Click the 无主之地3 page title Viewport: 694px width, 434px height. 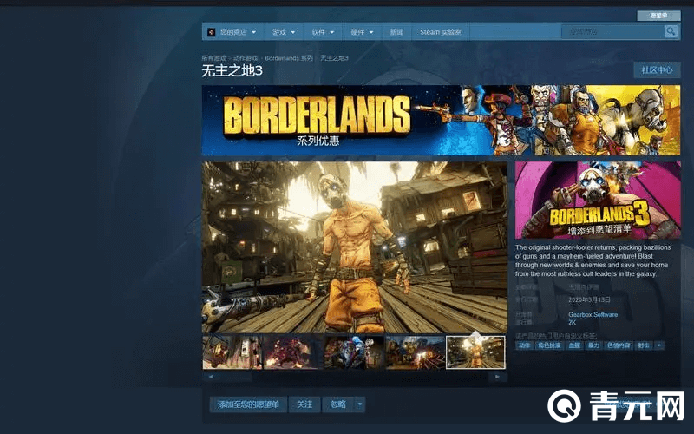point(232,70)
